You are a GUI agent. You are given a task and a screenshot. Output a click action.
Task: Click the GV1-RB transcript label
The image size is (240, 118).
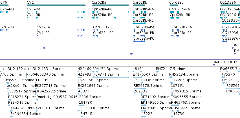pyautogui.click(x=34, y=15)
